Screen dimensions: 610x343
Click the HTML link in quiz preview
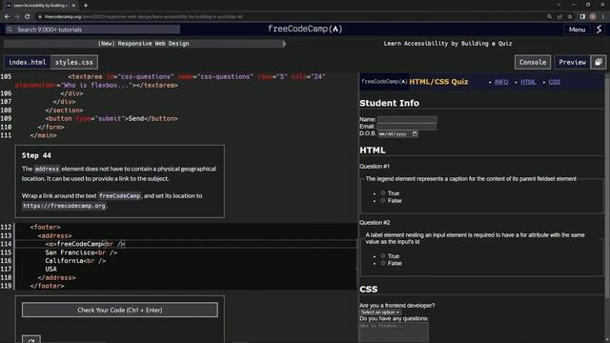tap(528, 82)
